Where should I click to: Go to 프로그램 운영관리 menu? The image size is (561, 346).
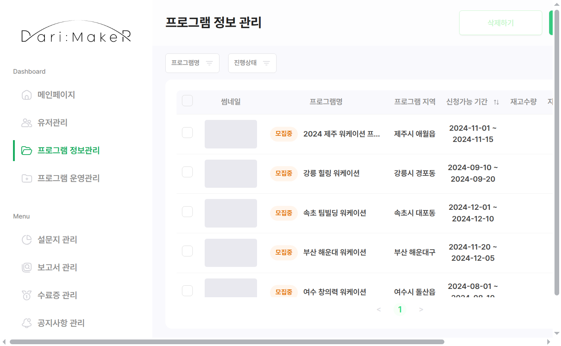pos(69,178)
